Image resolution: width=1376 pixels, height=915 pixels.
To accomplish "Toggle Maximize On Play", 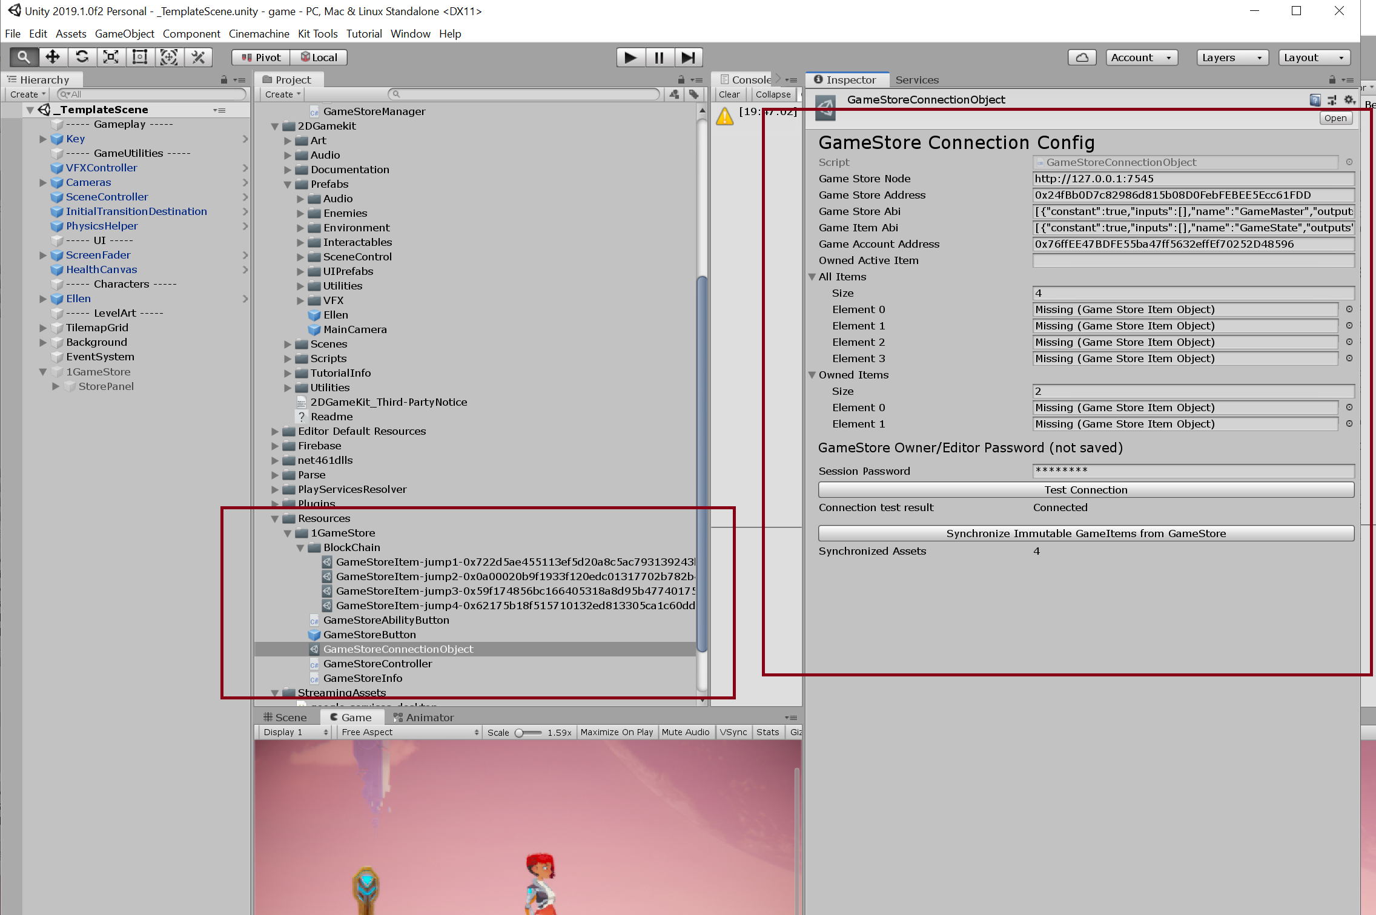I will coord(617,732).
